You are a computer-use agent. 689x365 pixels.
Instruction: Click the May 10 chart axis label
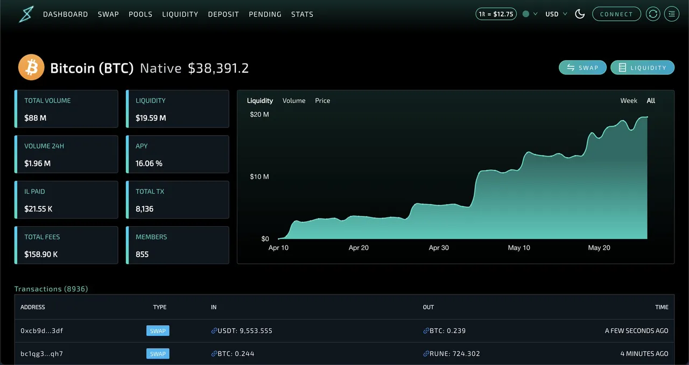[x=519, y=248]
